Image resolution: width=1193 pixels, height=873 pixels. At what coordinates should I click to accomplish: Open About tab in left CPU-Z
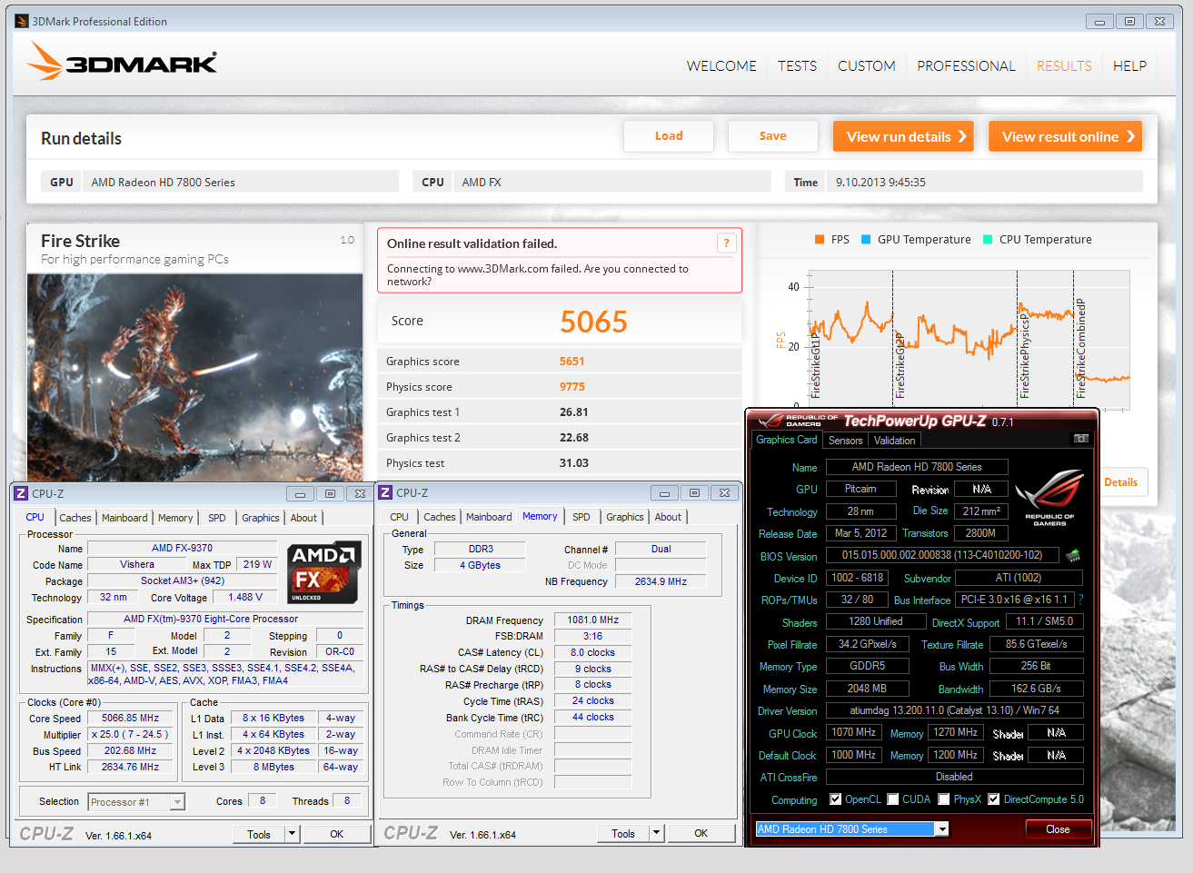pos(303,518)
